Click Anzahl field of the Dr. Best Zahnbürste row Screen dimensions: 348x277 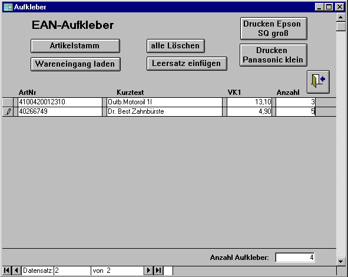296,111
